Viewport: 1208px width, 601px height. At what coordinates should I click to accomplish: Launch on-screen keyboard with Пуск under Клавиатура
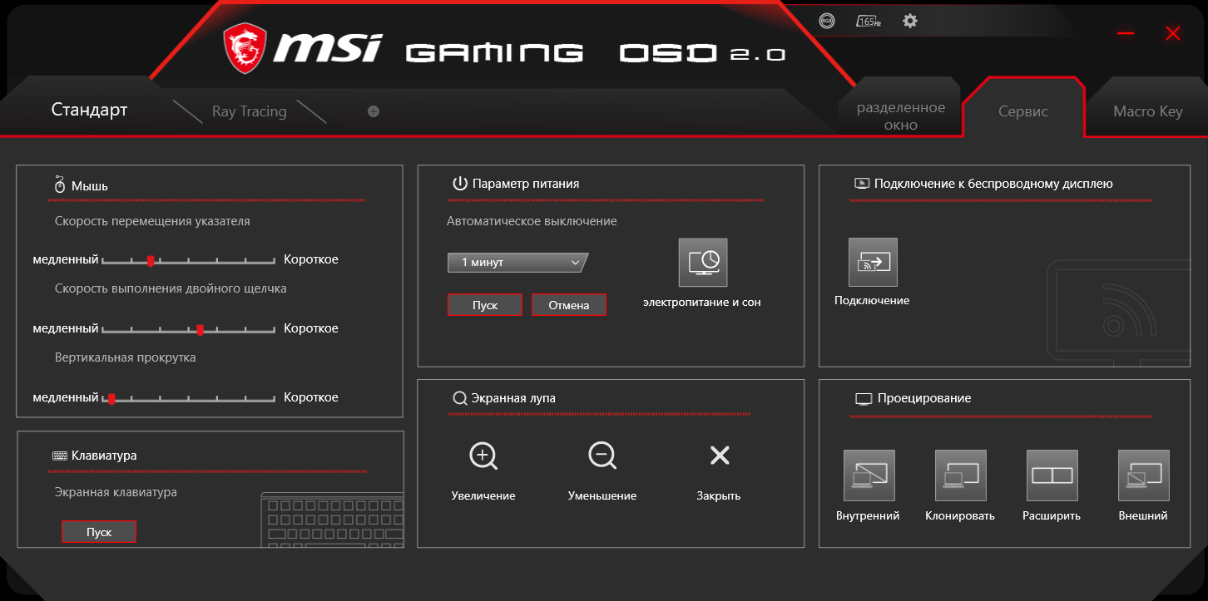(x=99, y=532)
